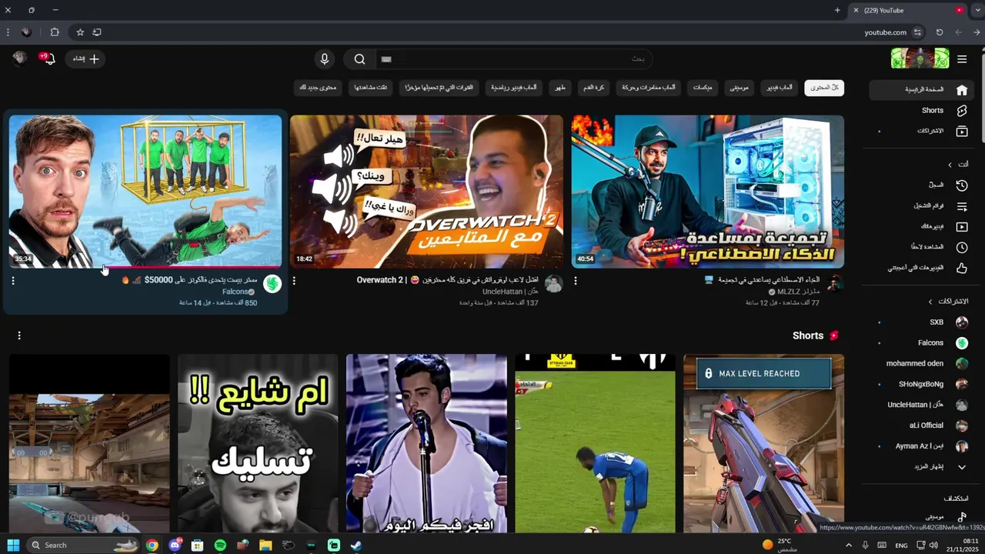The height and width of the screenshot is (554, 985).
Task: Open the notifications bell
Action: click(x=48, y=58)
